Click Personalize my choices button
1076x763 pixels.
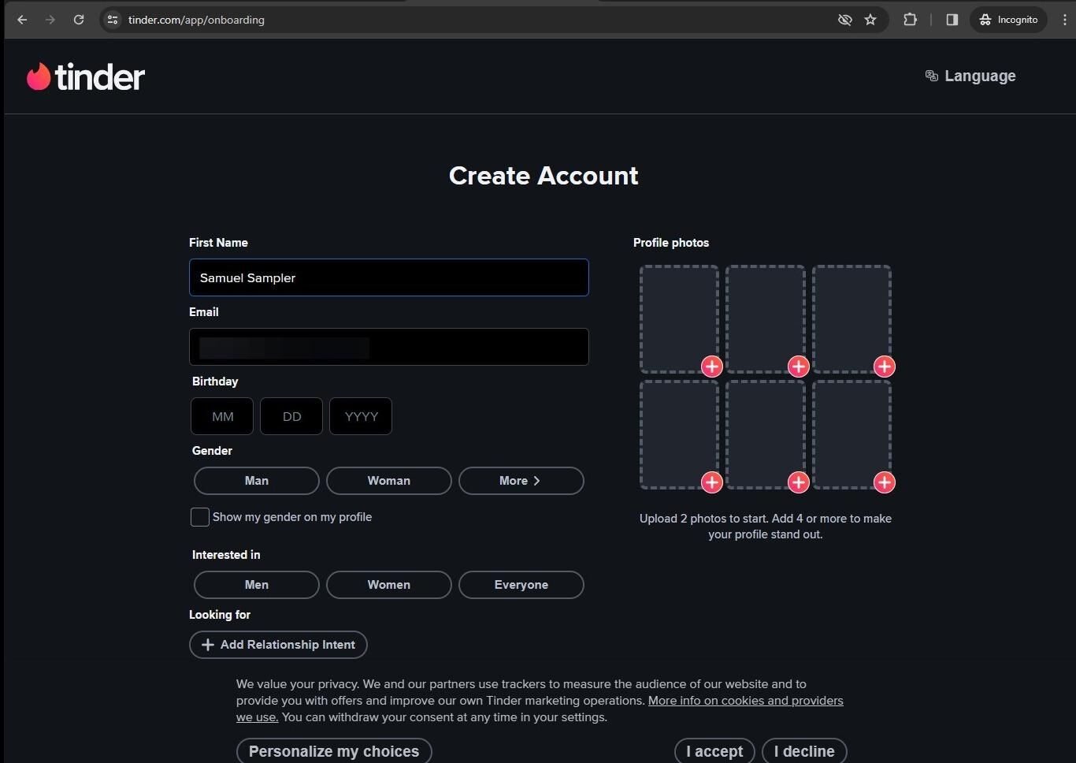click(x=334, y=751)
